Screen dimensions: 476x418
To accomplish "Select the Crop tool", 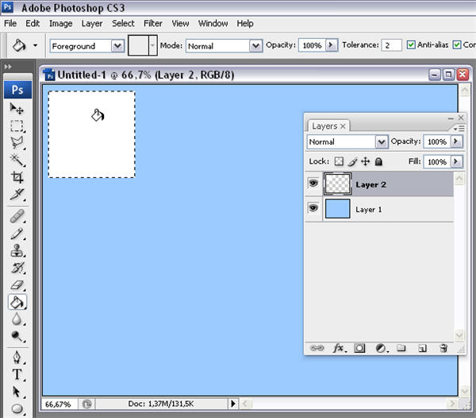I will (x=17, y=178).
